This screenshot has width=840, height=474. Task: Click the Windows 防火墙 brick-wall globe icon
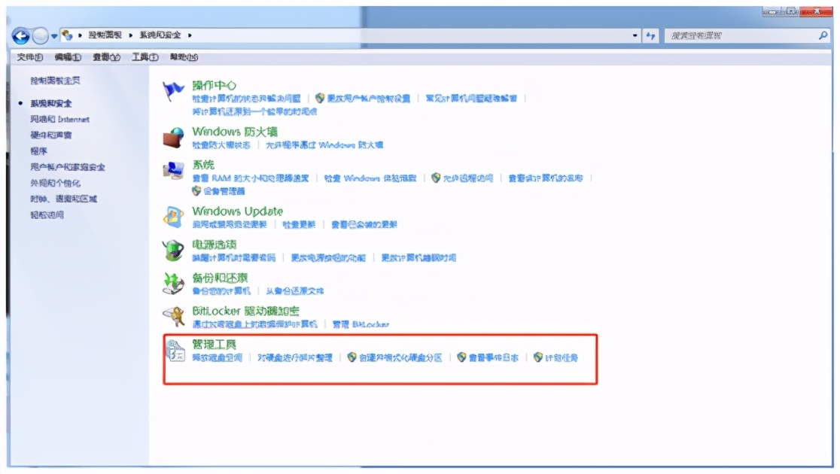[174, 135]
